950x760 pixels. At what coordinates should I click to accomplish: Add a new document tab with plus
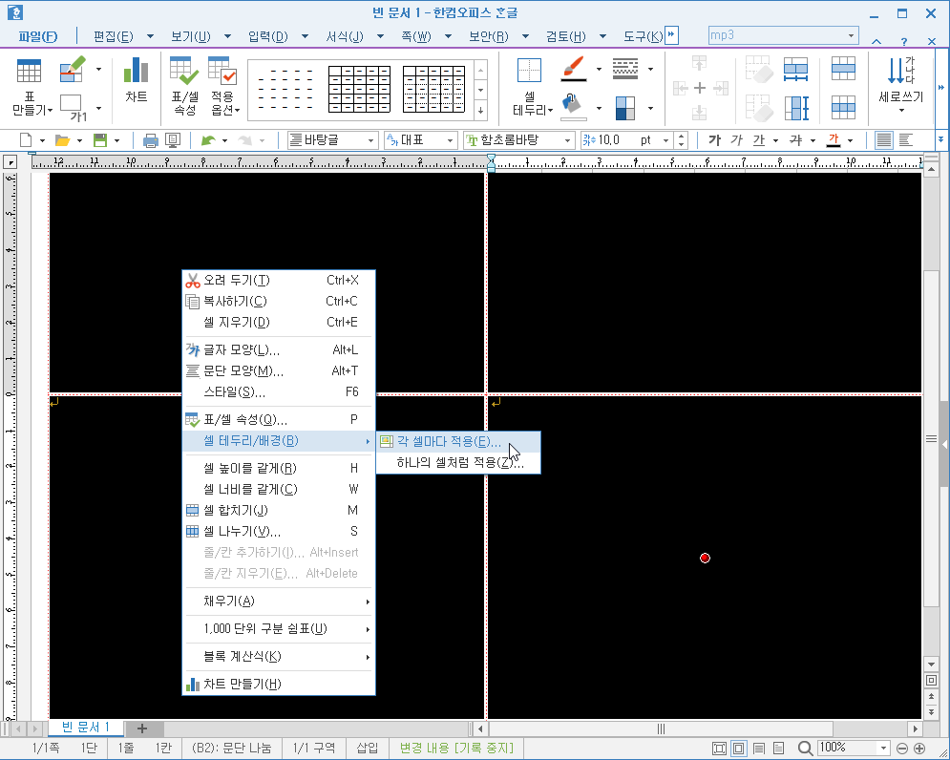click(141, 728)
